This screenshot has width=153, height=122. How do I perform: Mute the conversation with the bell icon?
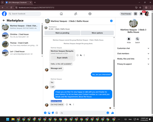tap(129, 39)
